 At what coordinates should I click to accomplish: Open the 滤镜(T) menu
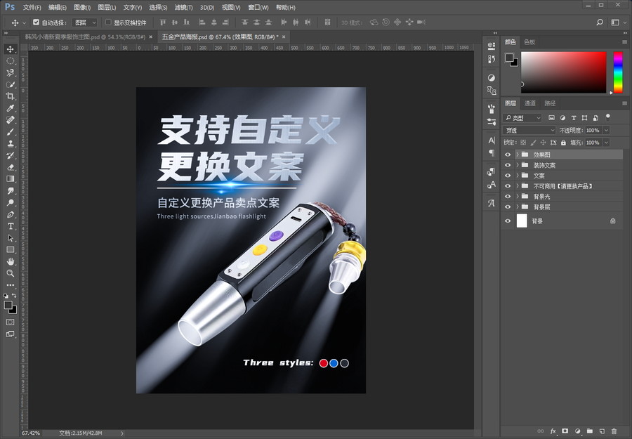(x=183, y=7)
